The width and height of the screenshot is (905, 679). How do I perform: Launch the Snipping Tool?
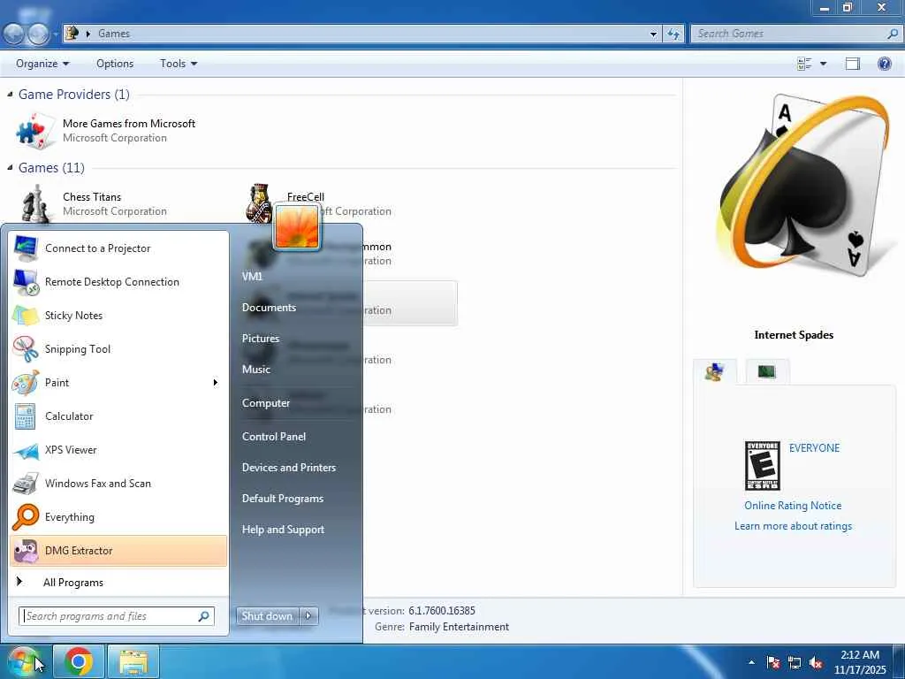[x=118, y=348]
